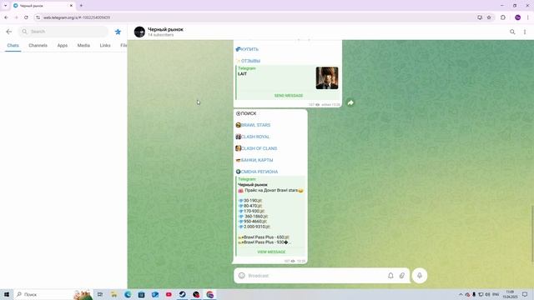Click the VIEW MESSAGE button
The image size is (534, 300).
coord(271,252)
